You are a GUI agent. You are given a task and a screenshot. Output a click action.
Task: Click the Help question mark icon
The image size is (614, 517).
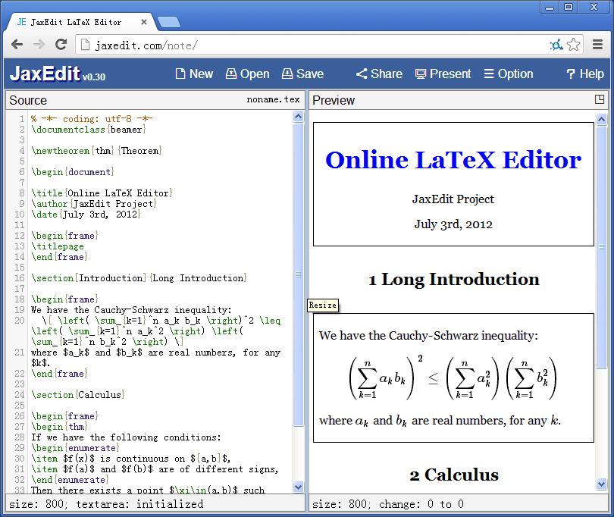pos(570,74)
